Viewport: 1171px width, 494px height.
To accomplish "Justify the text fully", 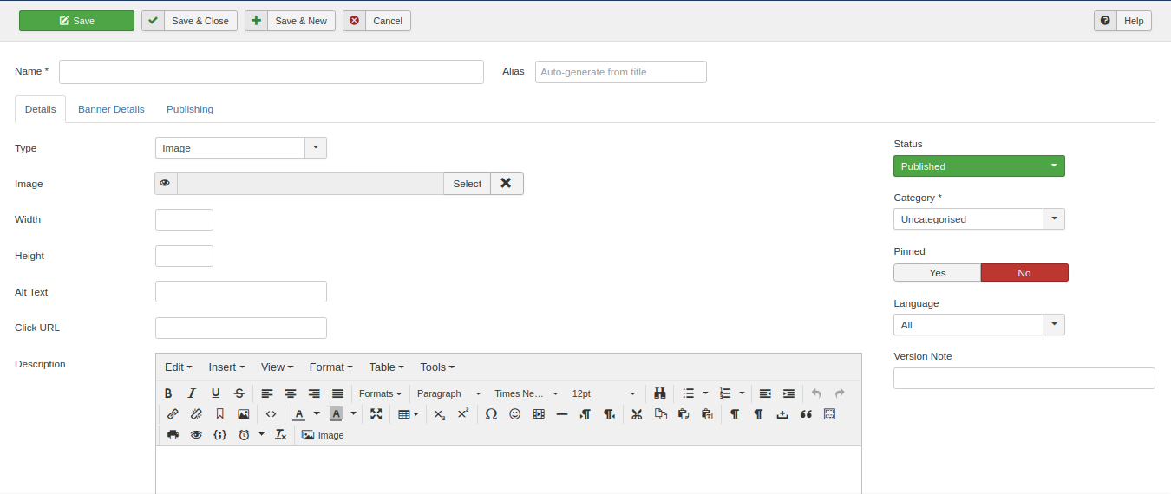I will [x=337, y=393].
